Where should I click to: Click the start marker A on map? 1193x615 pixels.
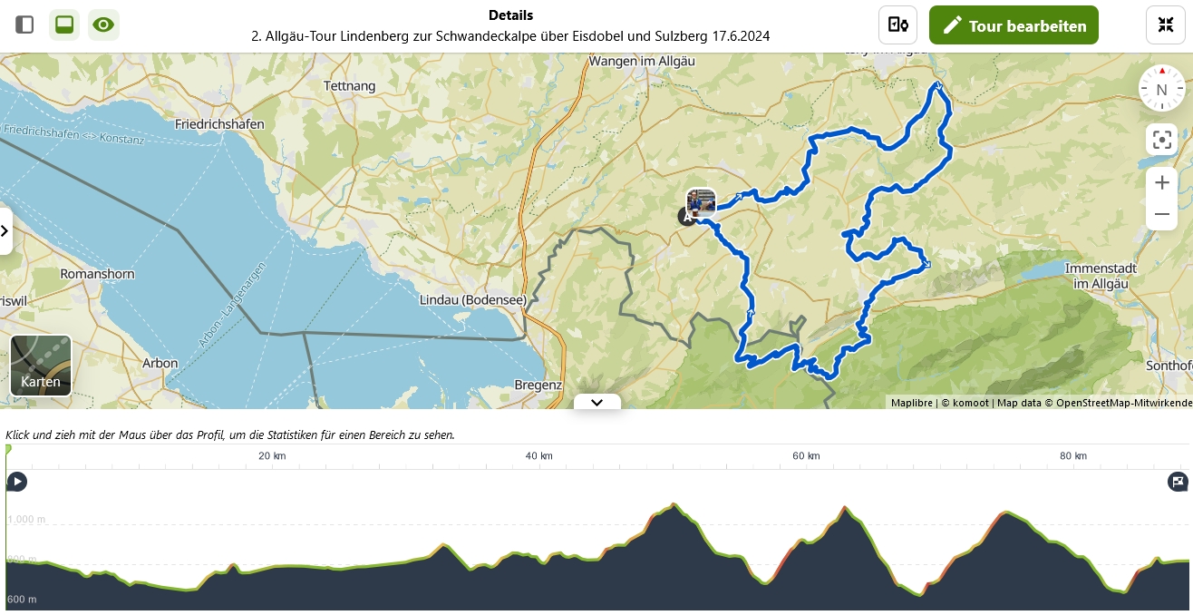[x=686, y=217]
